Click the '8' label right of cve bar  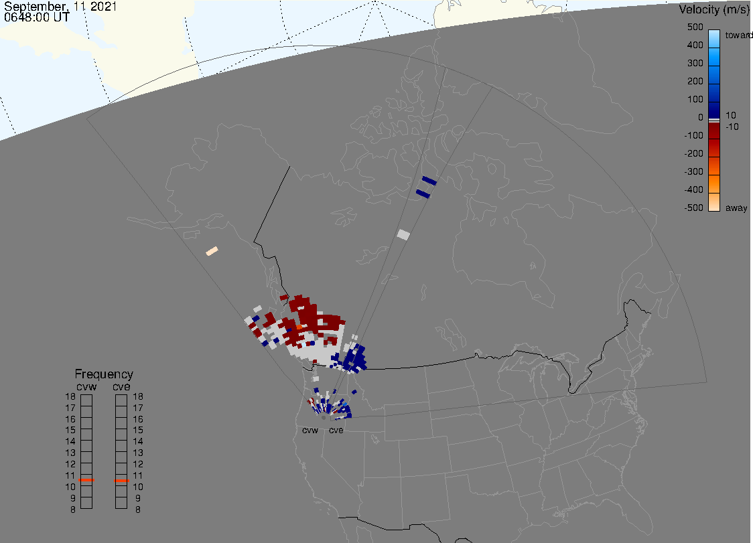tap(138, 510)
